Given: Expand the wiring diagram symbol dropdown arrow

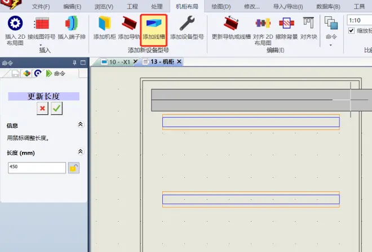Looking at the screenshot, I should click(41, 44).
